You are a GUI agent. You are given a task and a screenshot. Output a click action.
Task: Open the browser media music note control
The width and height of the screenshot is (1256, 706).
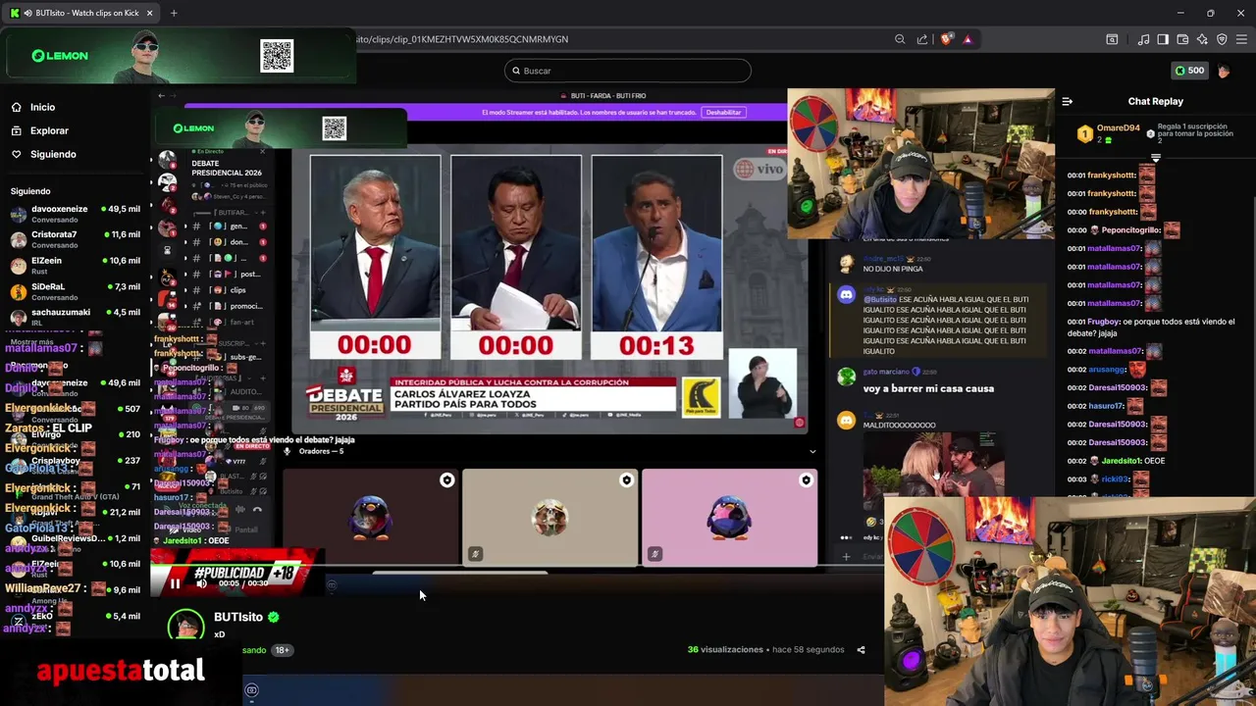[x=1143, y=39]
